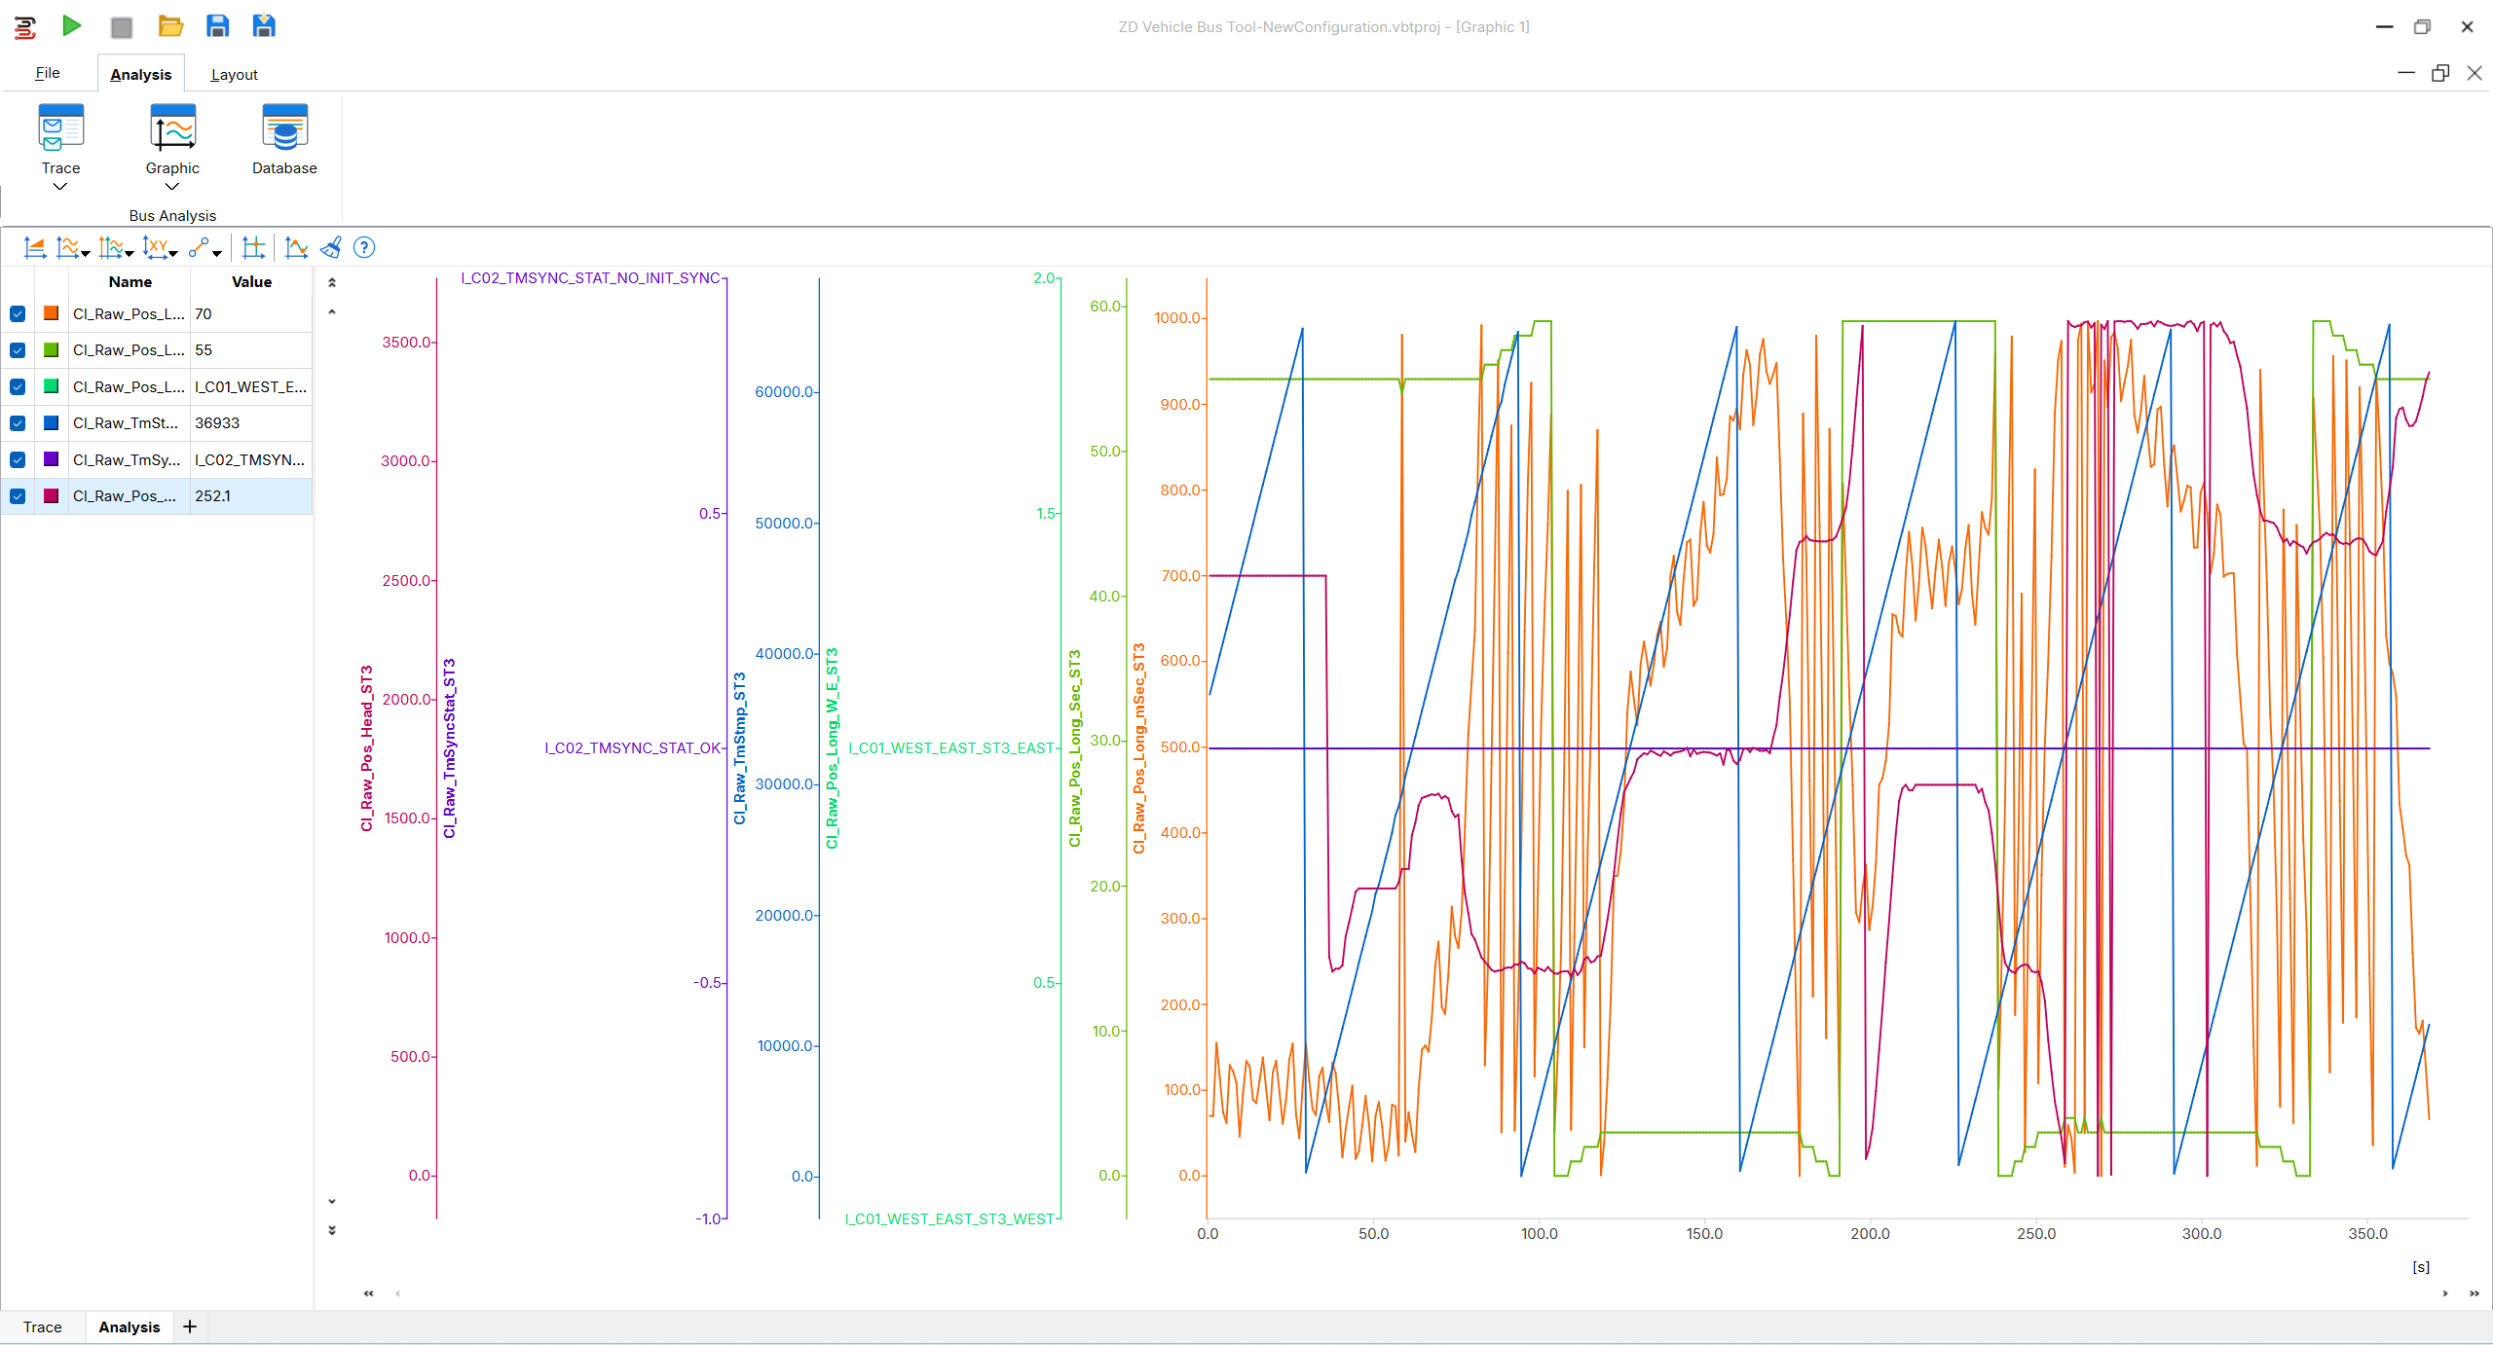Open the Database tool in ribbon
Viewport: 2493px width, 1345px height.
pos(284,140)
